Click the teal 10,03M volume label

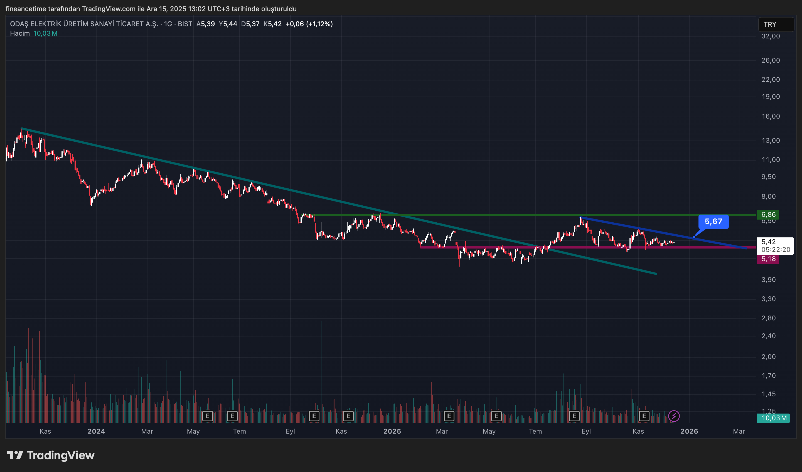[774, 418]
